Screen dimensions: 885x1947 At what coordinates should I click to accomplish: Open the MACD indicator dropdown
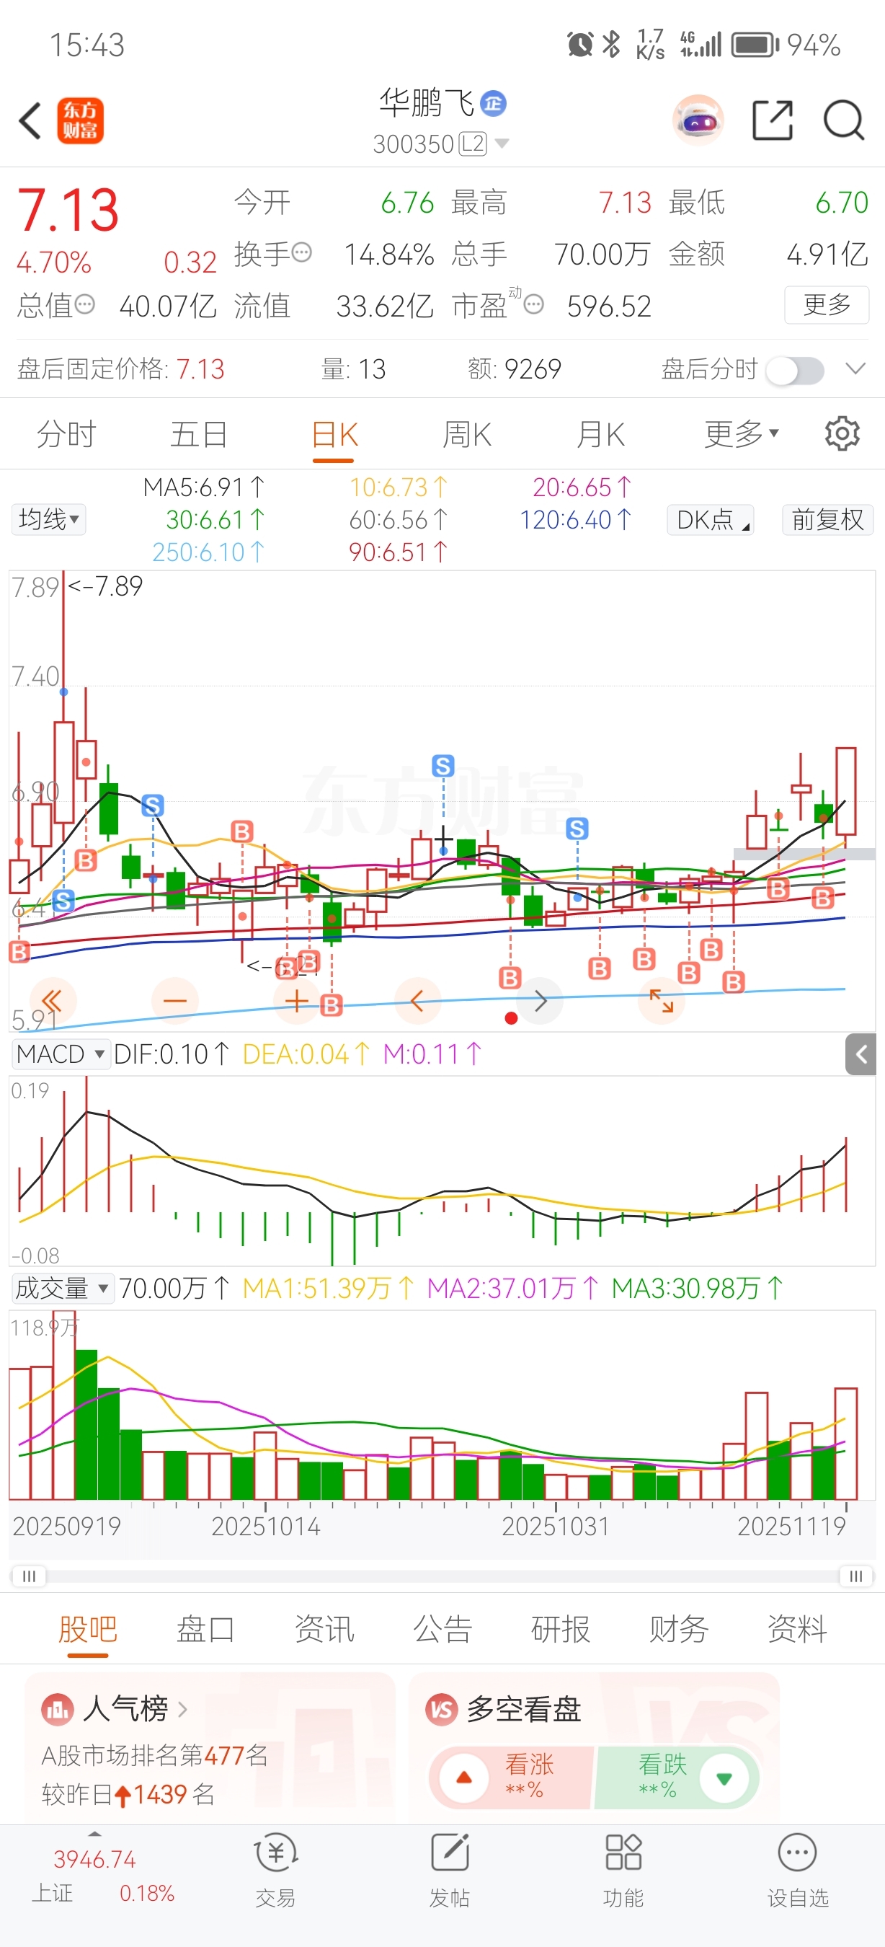61,1054
